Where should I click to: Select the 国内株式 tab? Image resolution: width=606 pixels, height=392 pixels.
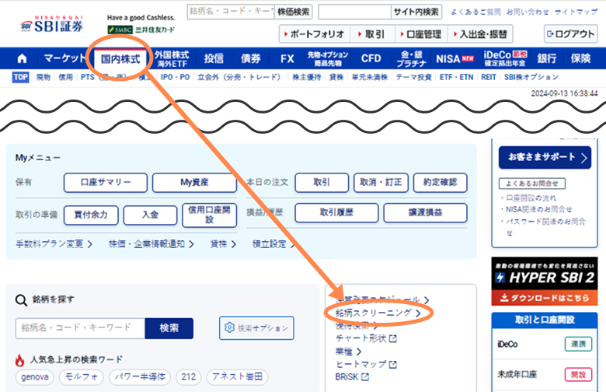pyautogui.click(x=120, y=58)
